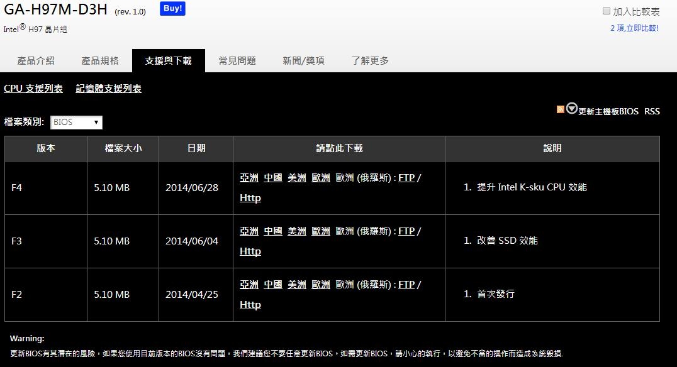Click the 改善 SSD 效能 description

pyautogui.click(x=507, y=241)
